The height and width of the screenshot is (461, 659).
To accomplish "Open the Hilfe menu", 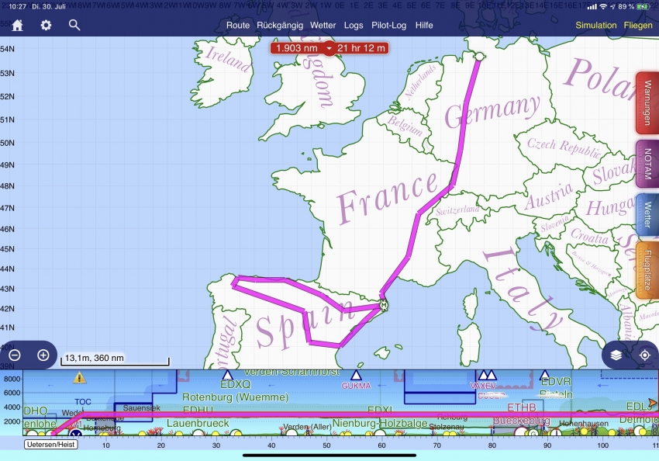I will 424,26.
